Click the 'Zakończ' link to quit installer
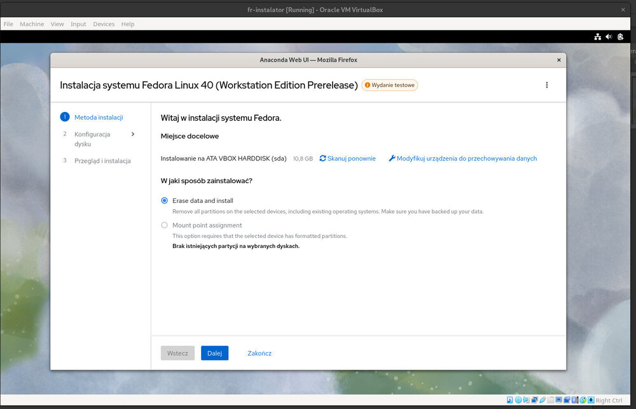The image size is (636, 409). tap(259, 353)
